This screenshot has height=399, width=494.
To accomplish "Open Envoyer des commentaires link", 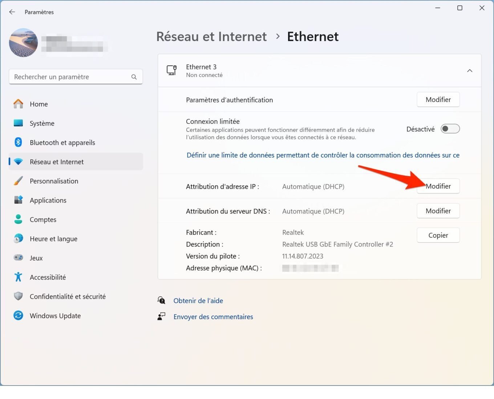I will tap(213, 317).
